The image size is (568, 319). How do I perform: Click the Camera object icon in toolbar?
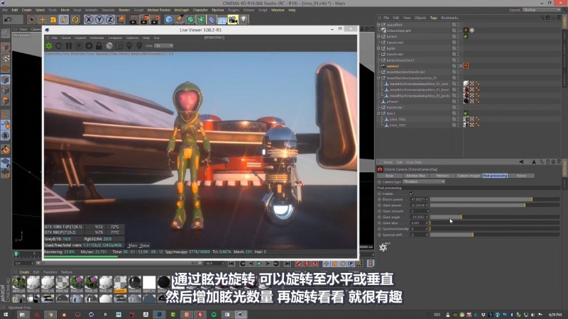pos(233,20)
